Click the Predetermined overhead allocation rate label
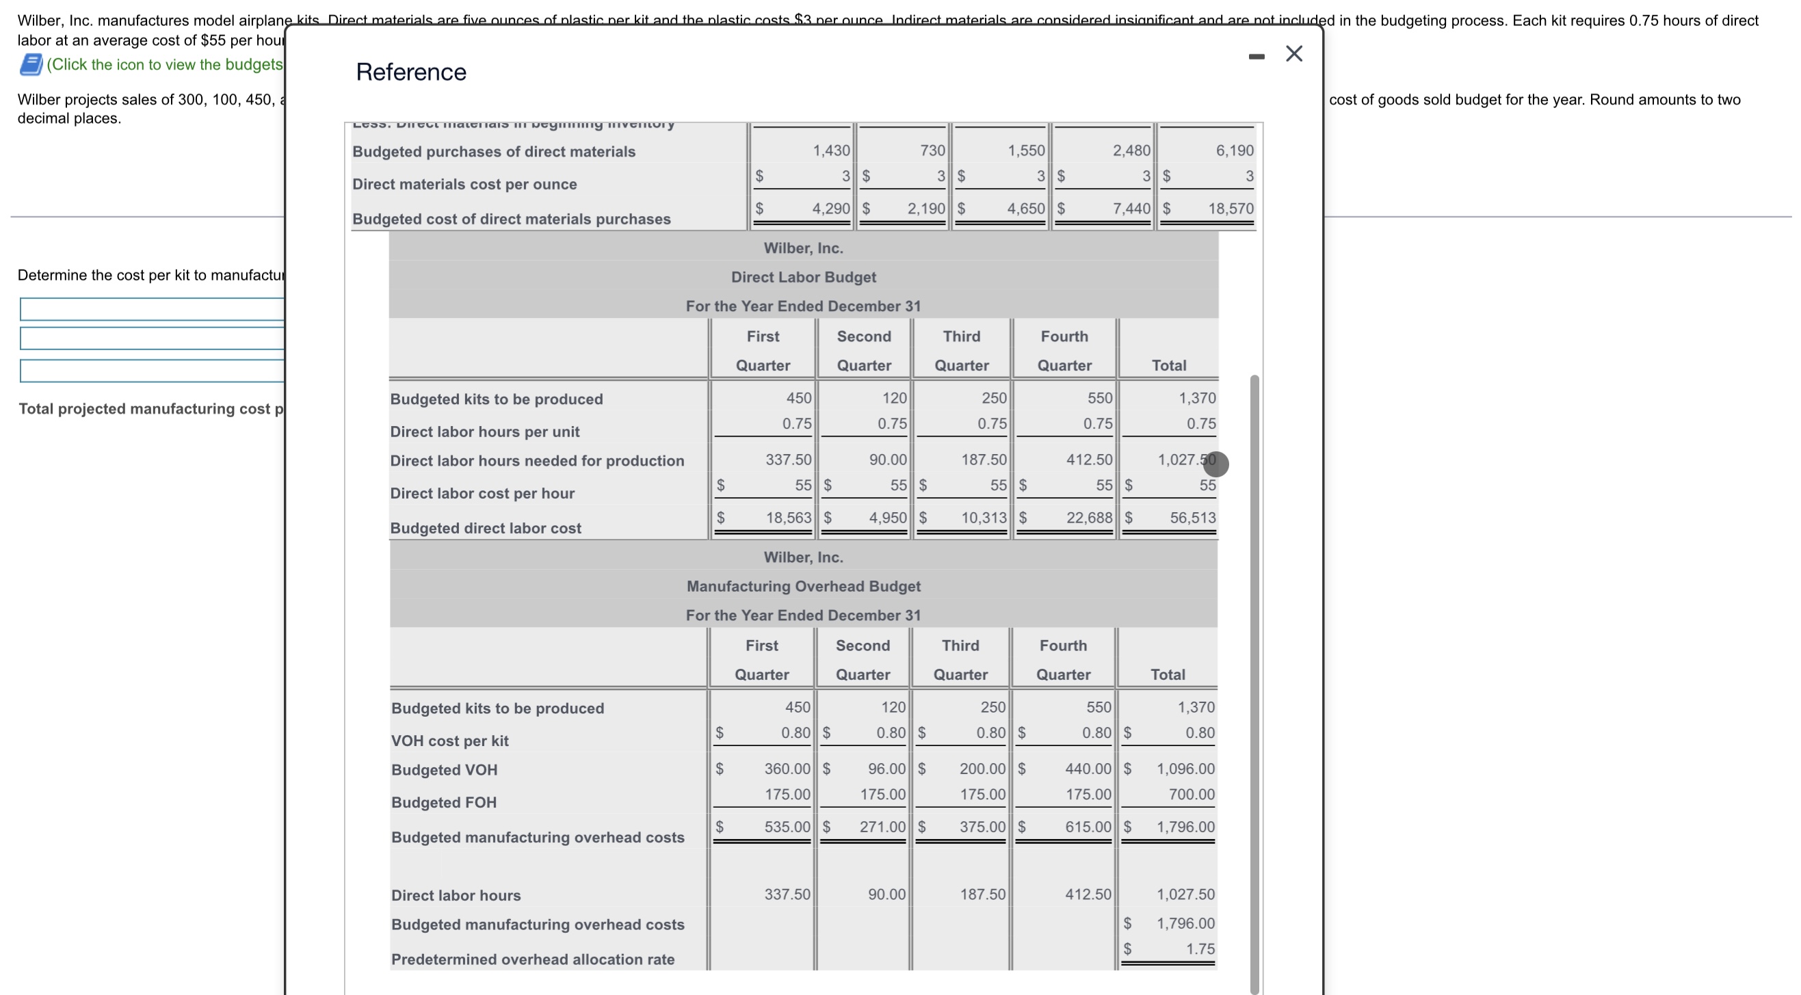This screenshot has width=1801, height=995. (533, 959)
